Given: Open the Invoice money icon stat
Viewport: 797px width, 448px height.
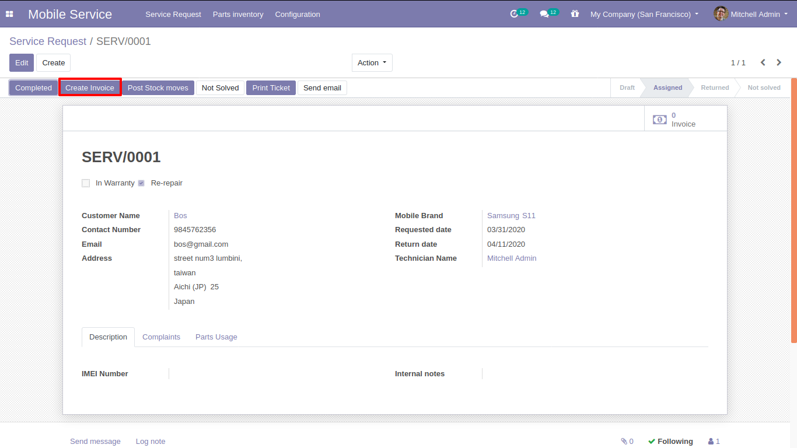Looking at the screenshot, I should click(x=659, y=120).
